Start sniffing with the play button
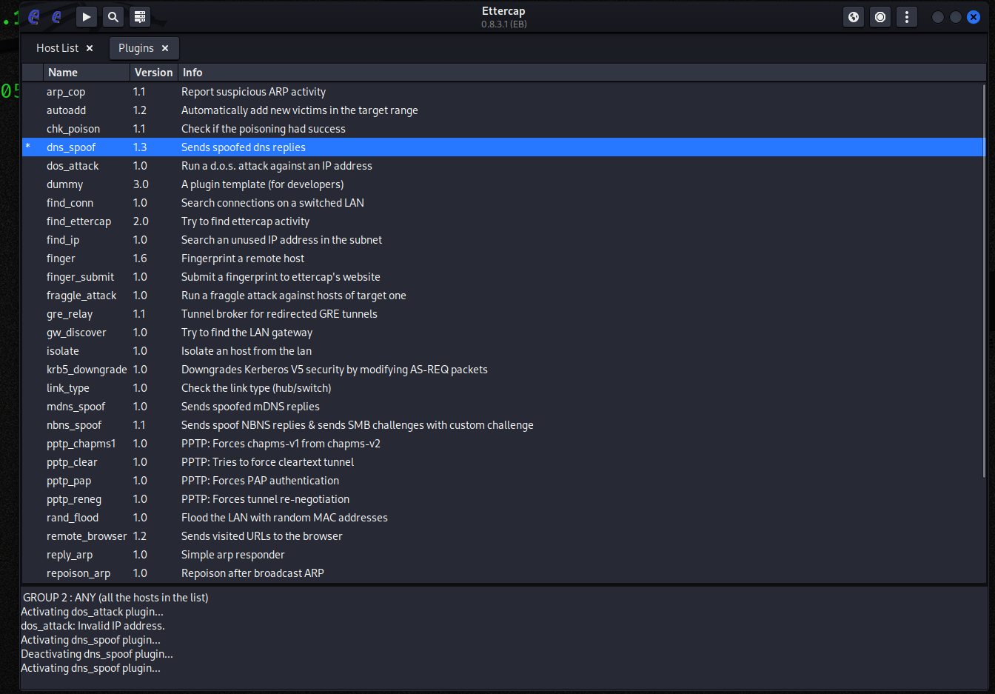The height and width of the screenshot is (694, 995). coord(87,16)
